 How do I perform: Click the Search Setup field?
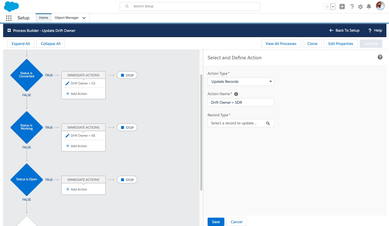[190, 7]
